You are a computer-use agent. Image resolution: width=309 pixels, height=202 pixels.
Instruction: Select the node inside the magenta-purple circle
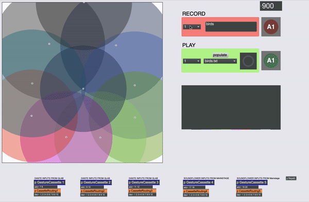tap(100, 138)
